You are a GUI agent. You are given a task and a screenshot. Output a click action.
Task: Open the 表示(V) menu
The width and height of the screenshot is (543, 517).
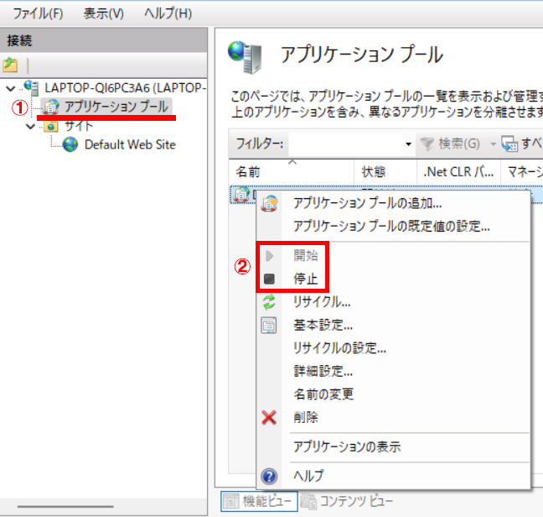[x=104, y=14]
